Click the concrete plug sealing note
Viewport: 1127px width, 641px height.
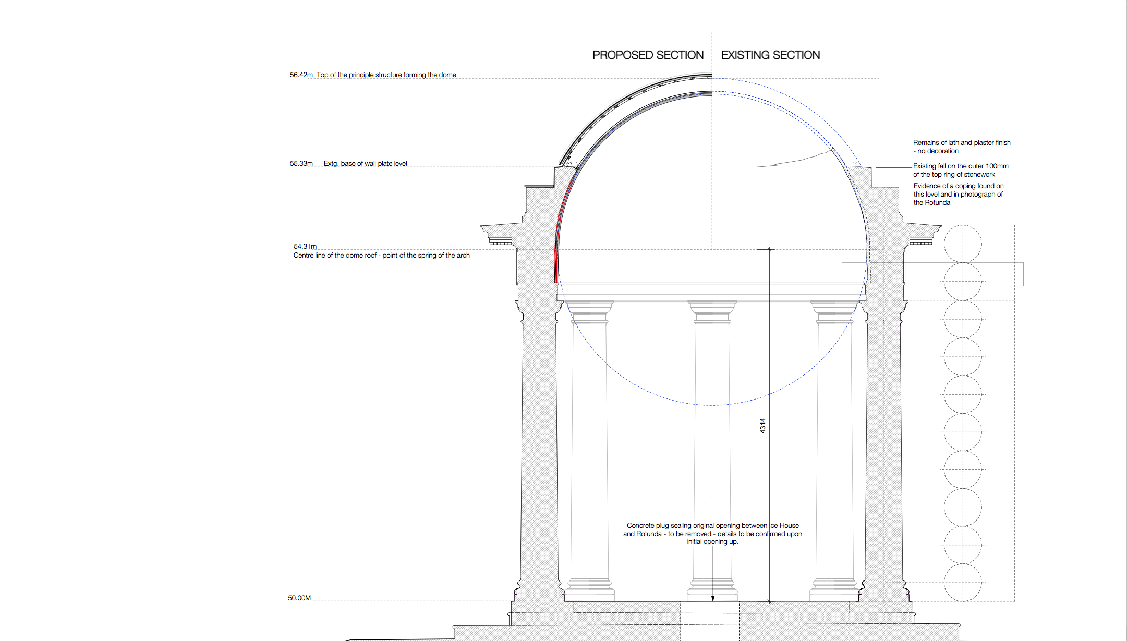coord(712,534)
